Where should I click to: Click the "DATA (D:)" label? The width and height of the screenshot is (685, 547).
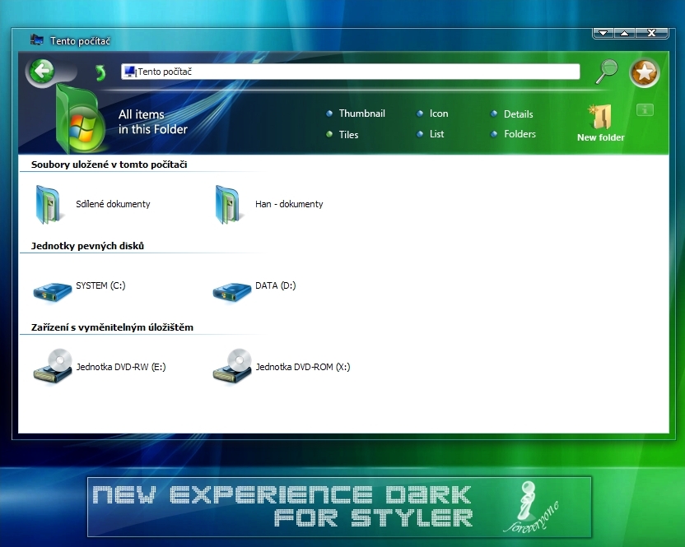click(276, 285)
